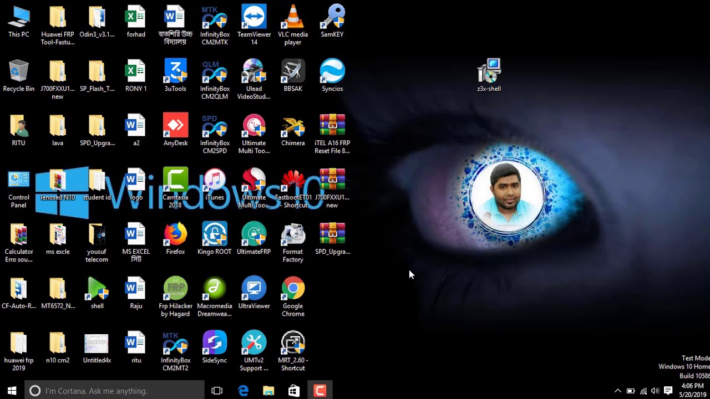Open Chimera tool shortcut
Image resolution: width=710 pixels, height=399 pixels.
293,130
